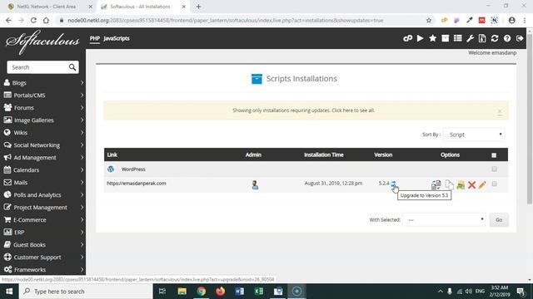Open the Windows Start menu
The height and width of the screenshot is (299, 533).
9,292
